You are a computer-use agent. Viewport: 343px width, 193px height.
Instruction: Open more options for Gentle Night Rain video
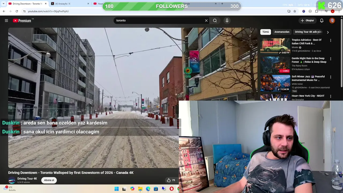[x=330, y=59]
